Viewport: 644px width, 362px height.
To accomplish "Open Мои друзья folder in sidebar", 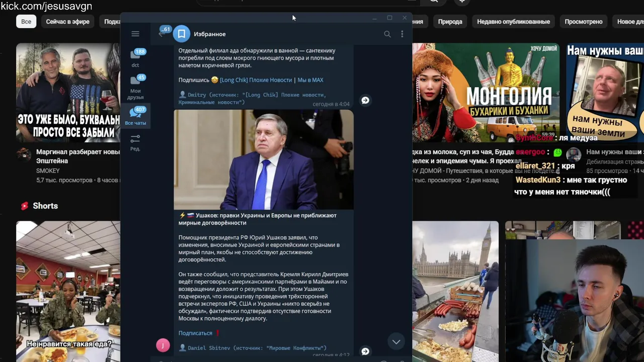I will (x=135, y=87).
